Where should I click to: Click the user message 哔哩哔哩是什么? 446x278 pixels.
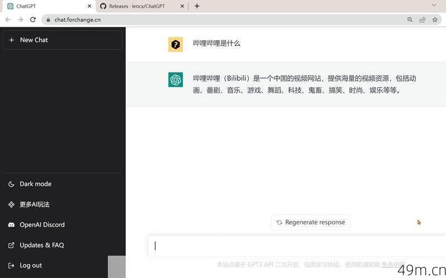(x=217, y=44)
